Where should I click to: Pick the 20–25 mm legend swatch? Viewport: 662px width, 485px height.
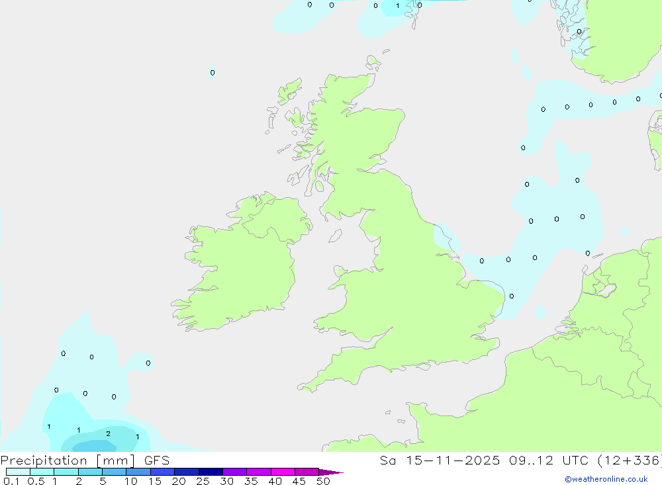[187, 472]
